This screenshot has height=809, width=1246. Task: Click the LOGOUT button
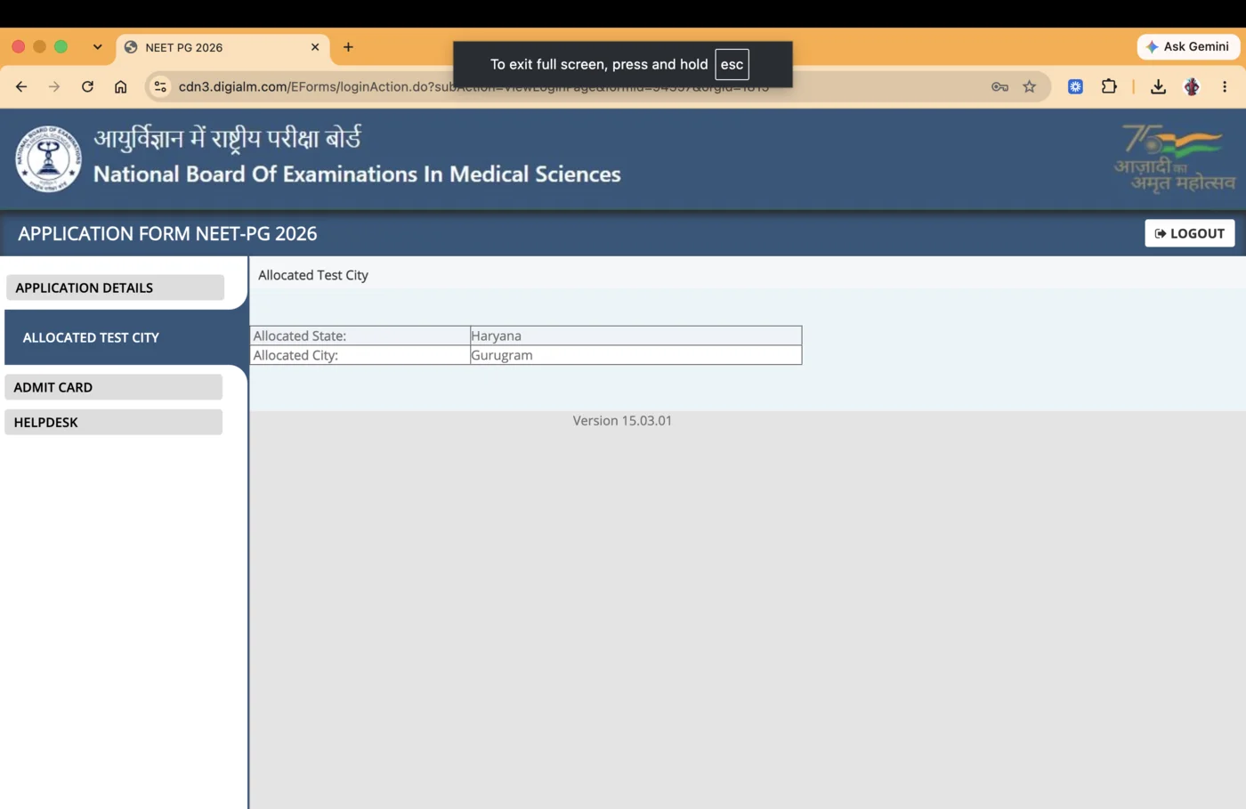pos(1189,233)
